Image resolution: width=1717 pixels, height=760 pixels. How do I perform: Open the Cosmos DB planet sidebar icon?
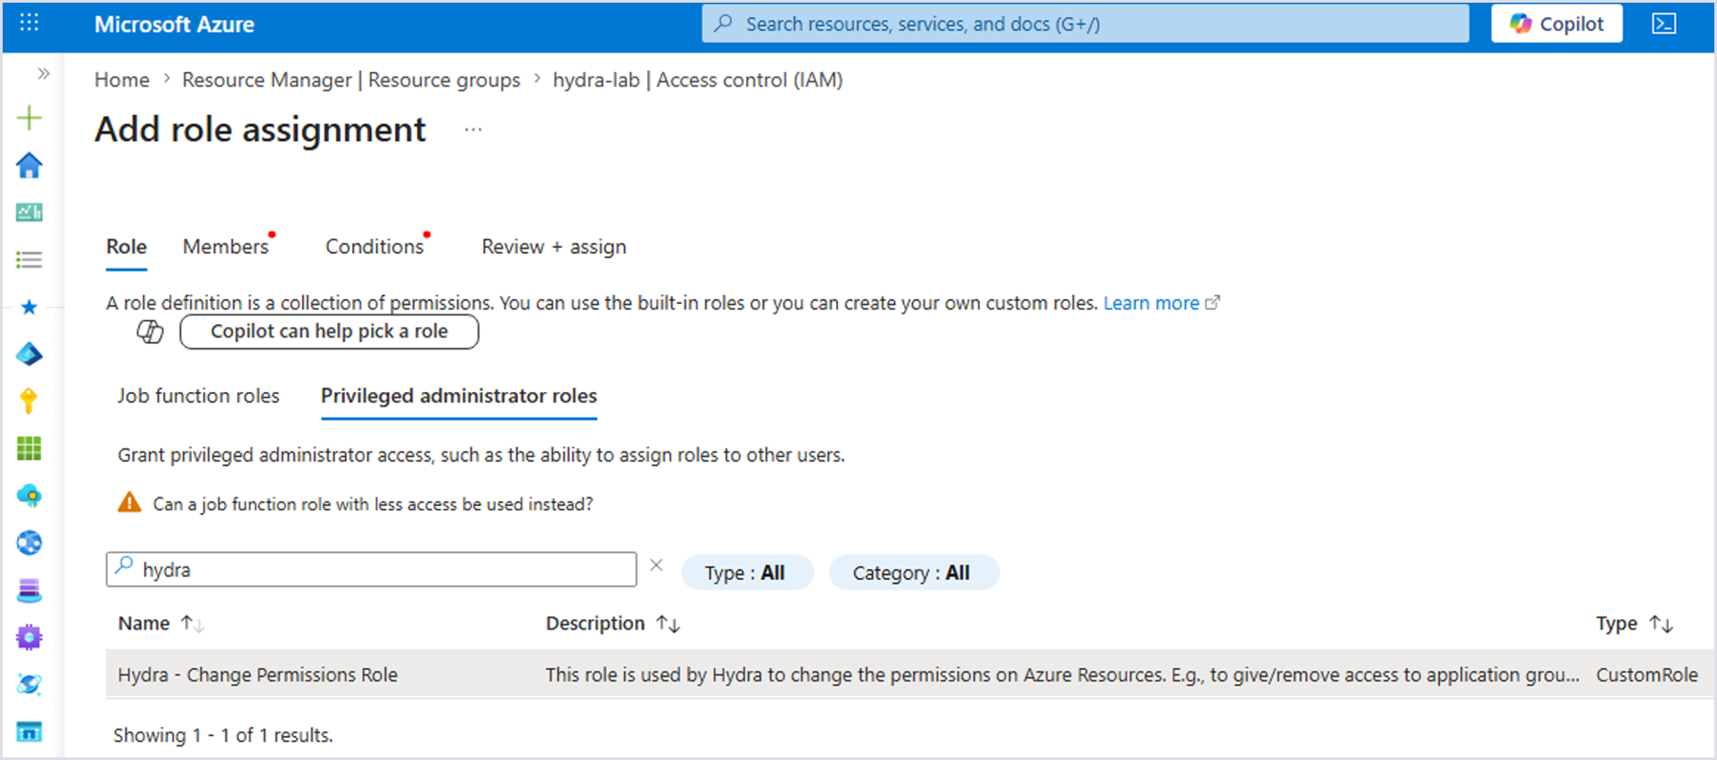coord(29,684)
